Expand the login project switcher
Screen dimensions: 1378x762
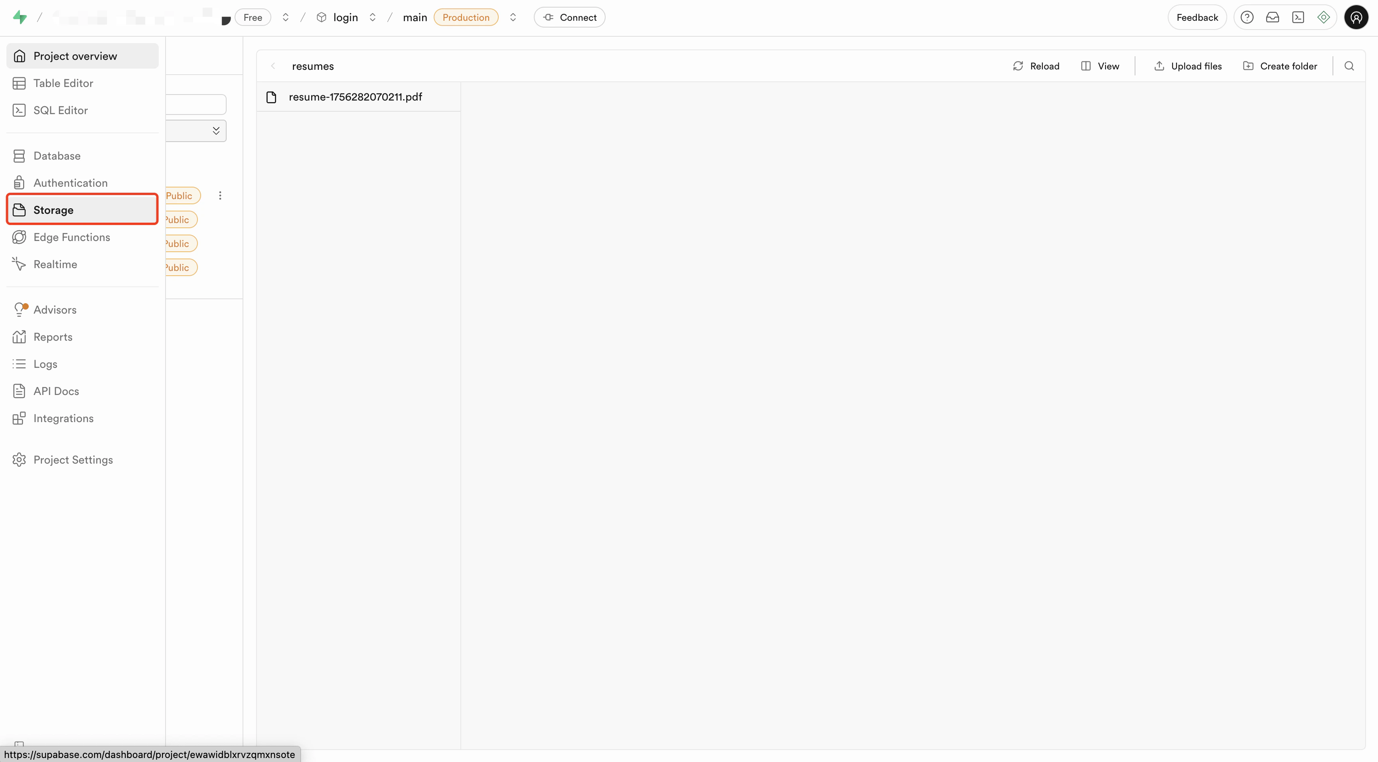pyautogui.click(x=372, y=17)
